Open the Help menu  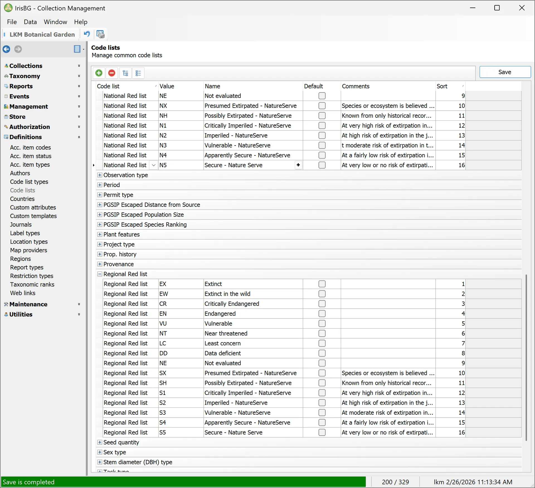point(81,22)
